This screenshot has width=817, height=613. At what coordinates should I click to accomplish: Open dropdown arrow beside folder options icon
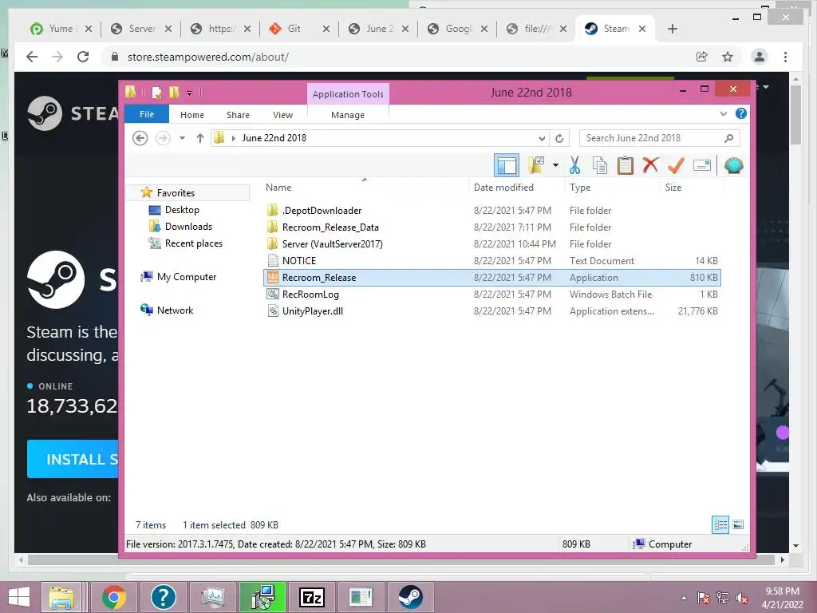pos(555,166)
